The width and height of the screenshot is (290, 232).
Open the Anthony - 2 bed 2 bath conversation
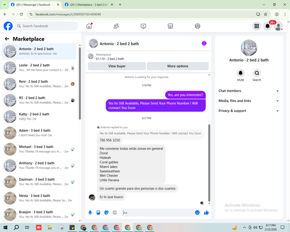point(39,165)
